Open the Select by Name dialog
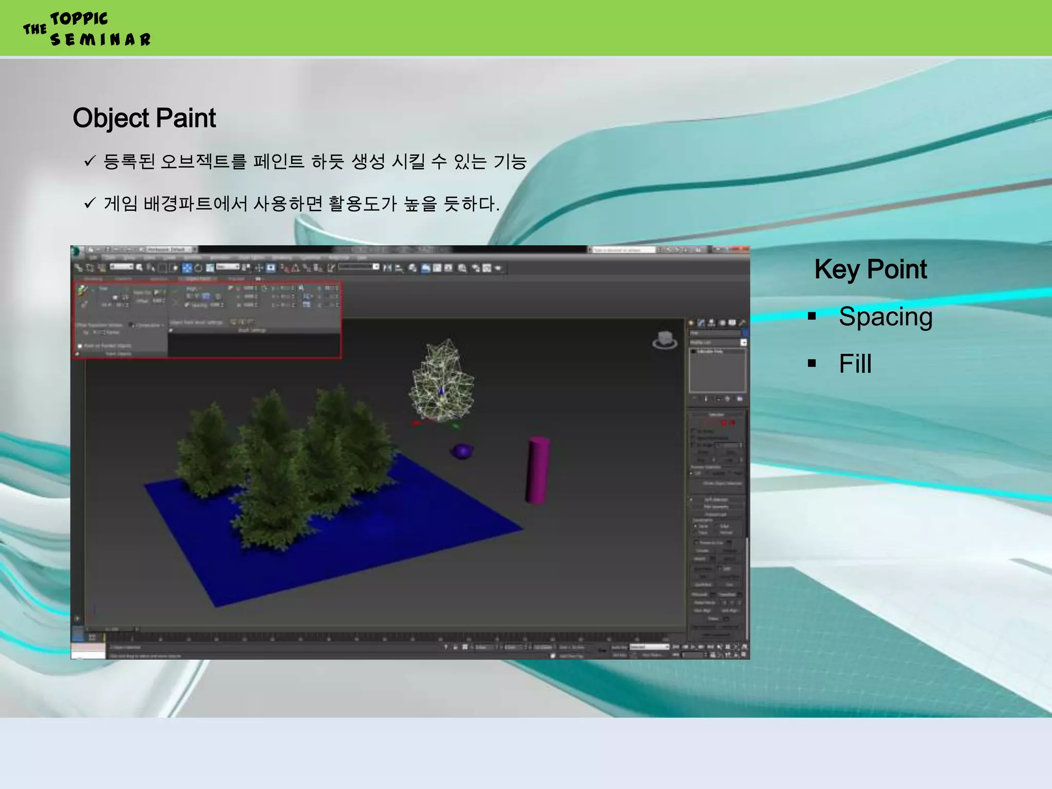Screen dimensions: 1052x789 [151, 268]
